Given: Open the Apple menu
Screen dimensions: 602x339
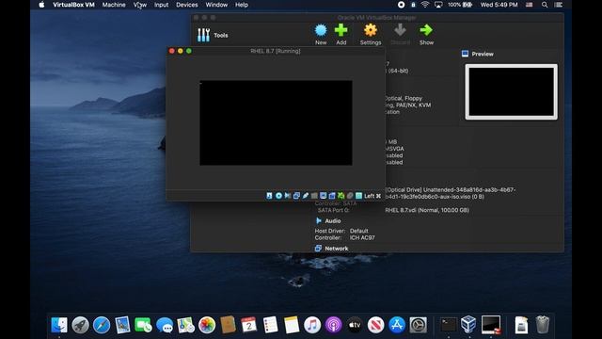Looking at the screenshot, I should tap(41, 5).
